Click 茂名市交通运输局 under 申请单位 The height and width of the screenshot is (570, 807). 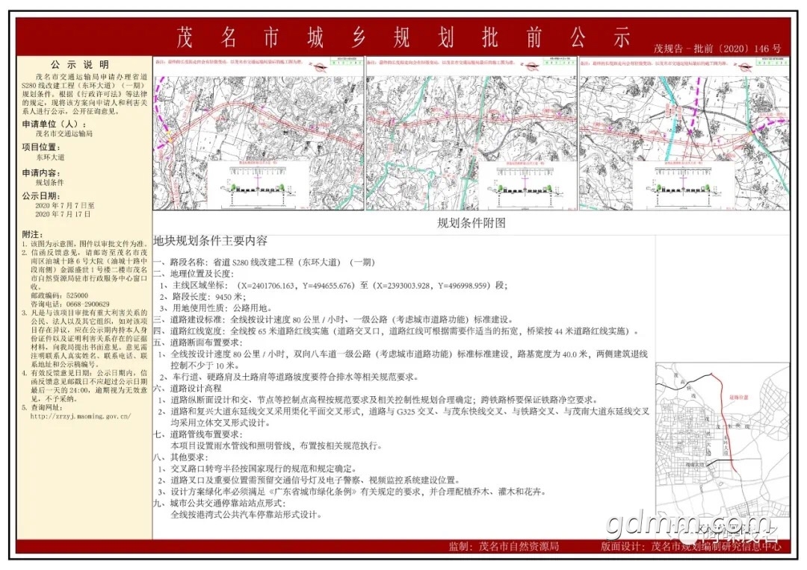(64, 134)
